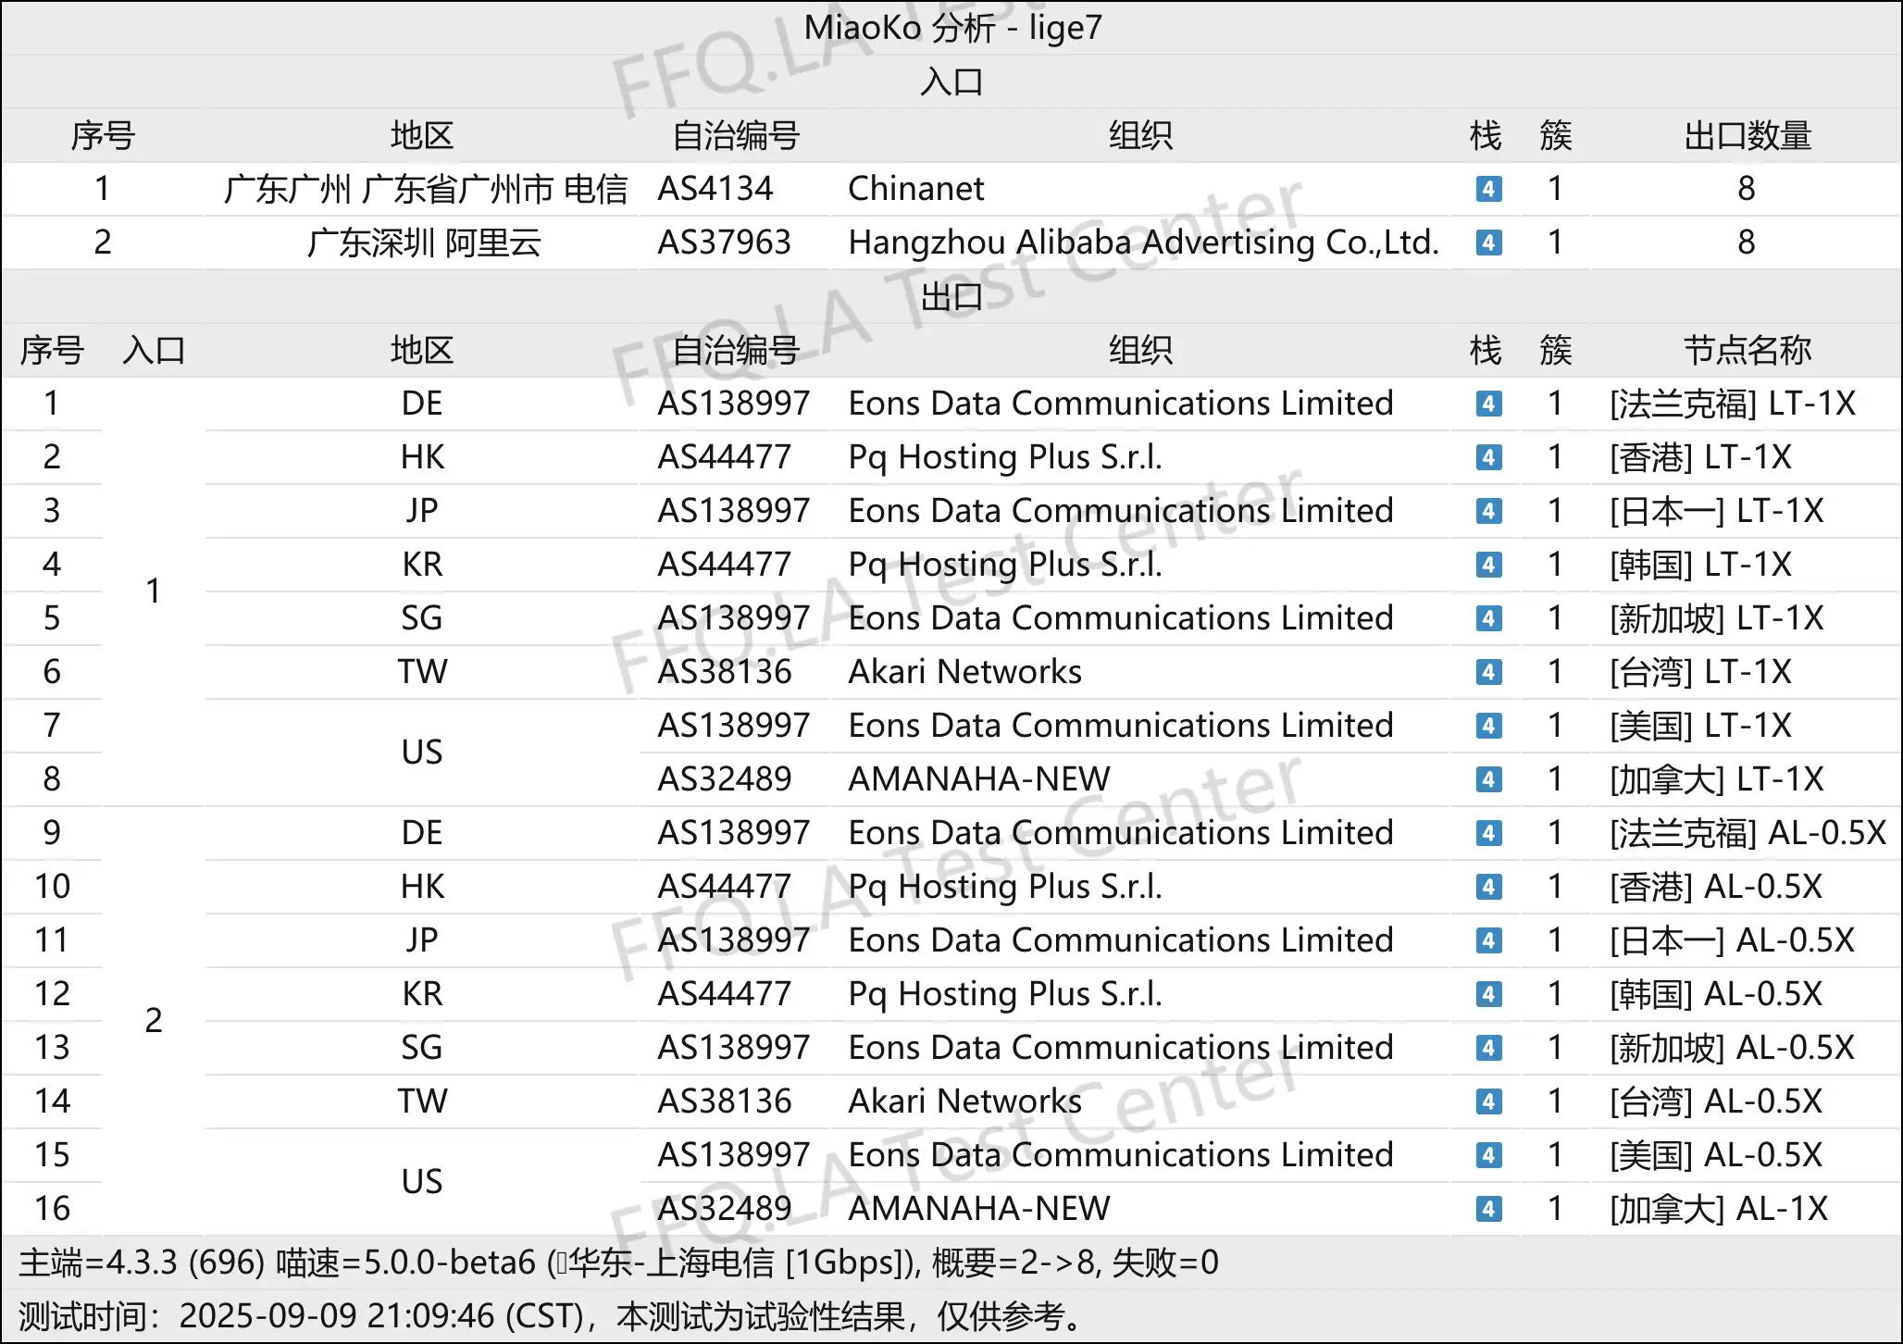The image size is (1903, 1344).
Task: Click the IPv4 icon beside [加拿大] LT-1X
Action: tap(1488, 779)
